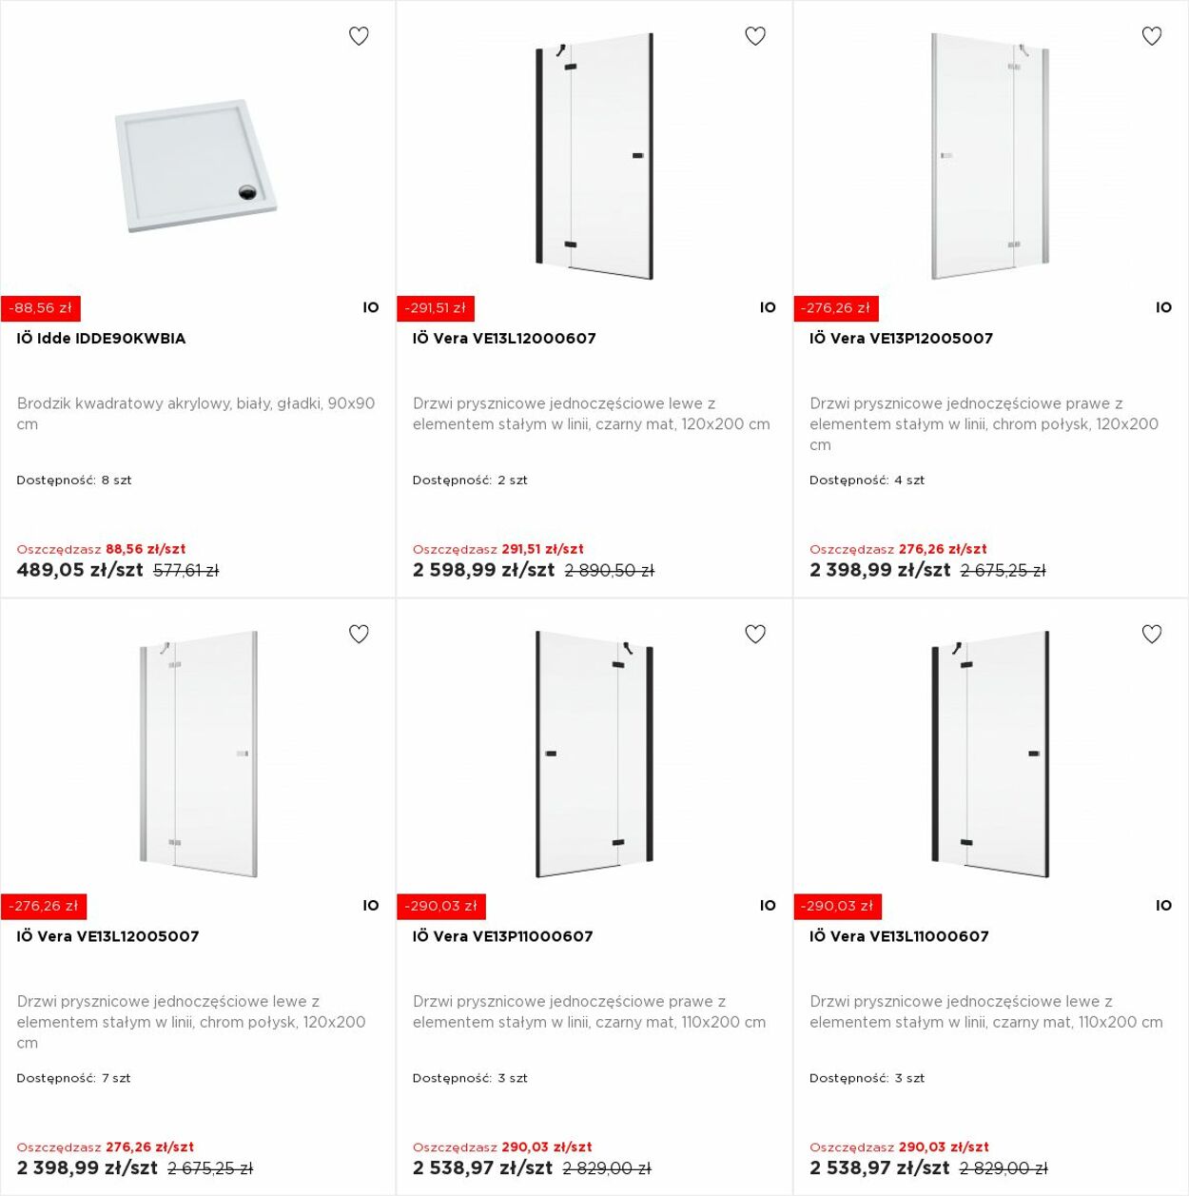Click the -291,51 zł red discount label
The image size is (1189, 1196).
pos(436,308)
